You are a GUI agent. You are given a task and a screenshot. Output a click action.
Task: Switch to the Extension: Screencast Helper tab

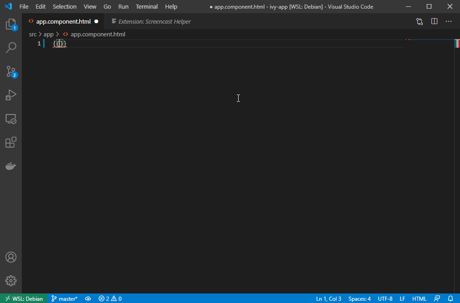150,21
